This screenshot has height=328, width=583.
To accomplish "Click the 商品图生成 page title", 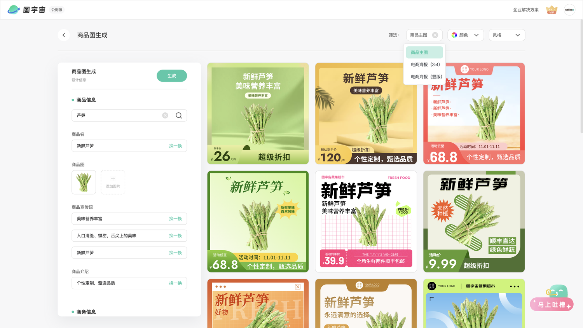I will point(92,35).
